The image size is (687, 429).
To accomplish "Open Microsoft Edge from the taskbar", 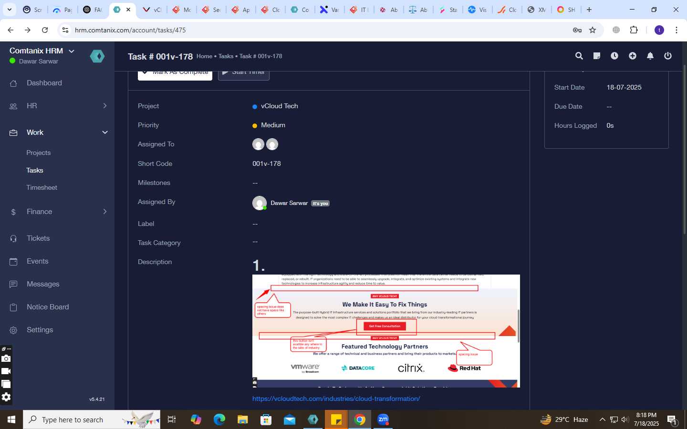I will click(x=219, y=419).
